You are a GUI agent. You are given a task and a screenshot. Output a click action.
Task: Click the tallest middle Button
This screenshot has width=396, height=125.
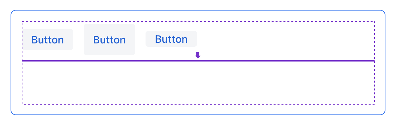pos(109,39)
